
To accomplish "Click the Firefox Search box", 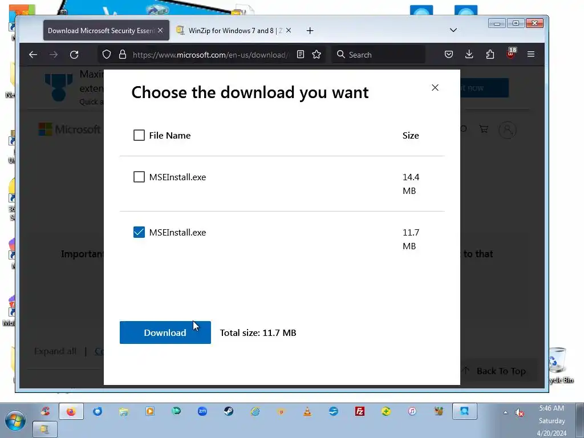I will 379,55.
